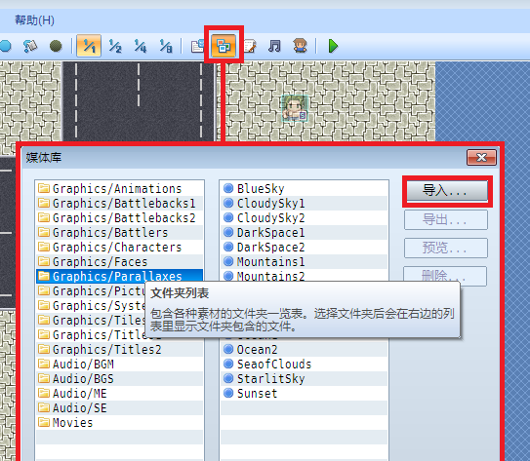Select the player start event on map
Screen dimensions: 530x461
295,108
